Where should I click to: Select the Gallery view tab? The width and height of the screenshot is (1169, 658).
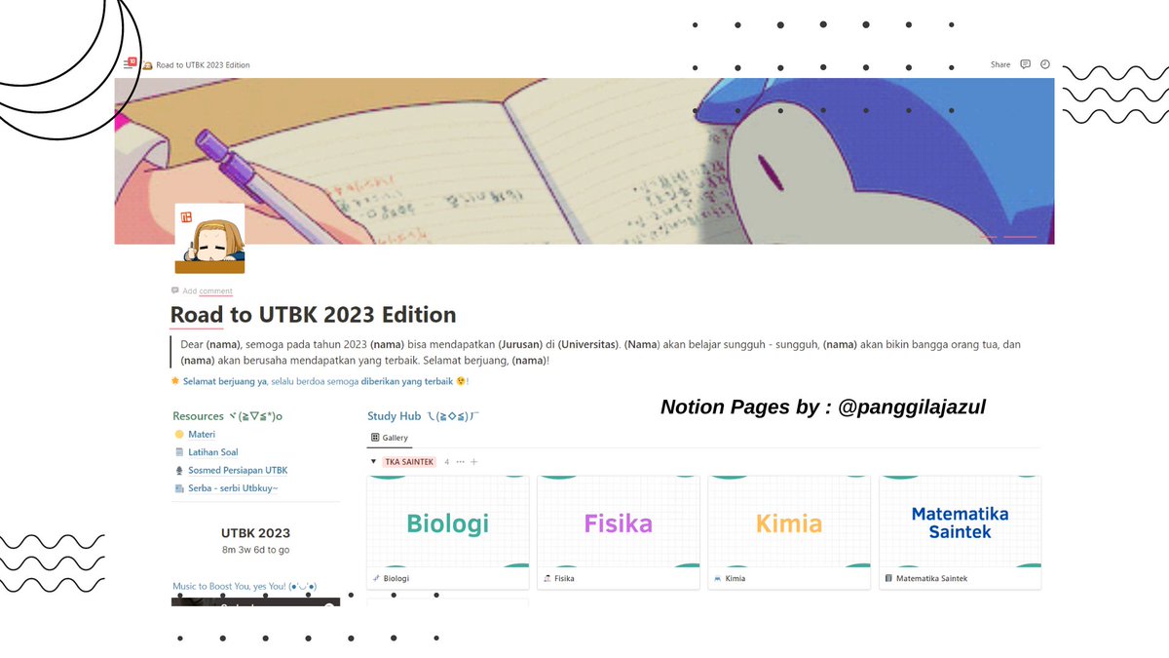coord(390,438)
